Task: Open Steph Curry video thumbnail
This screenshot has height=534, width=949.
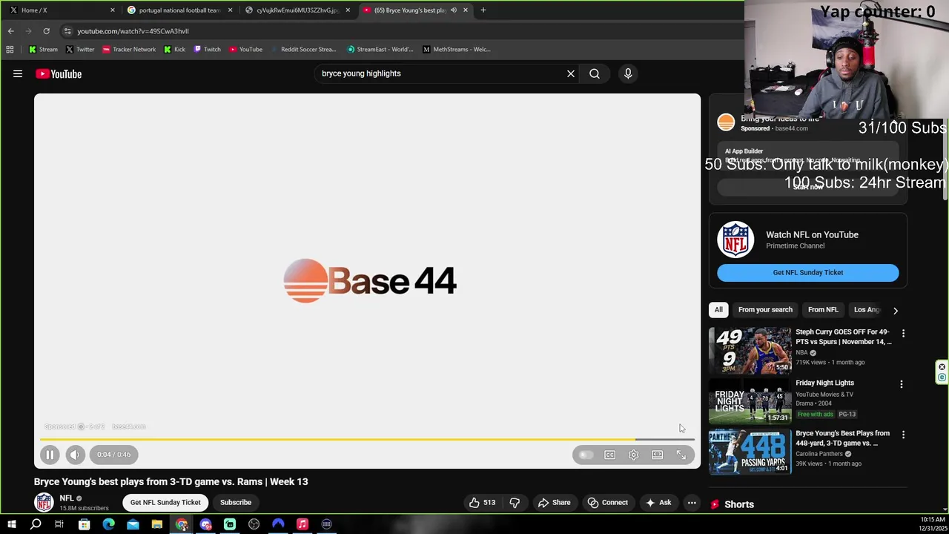Action: pyautogui.click(x=750, y=350)
